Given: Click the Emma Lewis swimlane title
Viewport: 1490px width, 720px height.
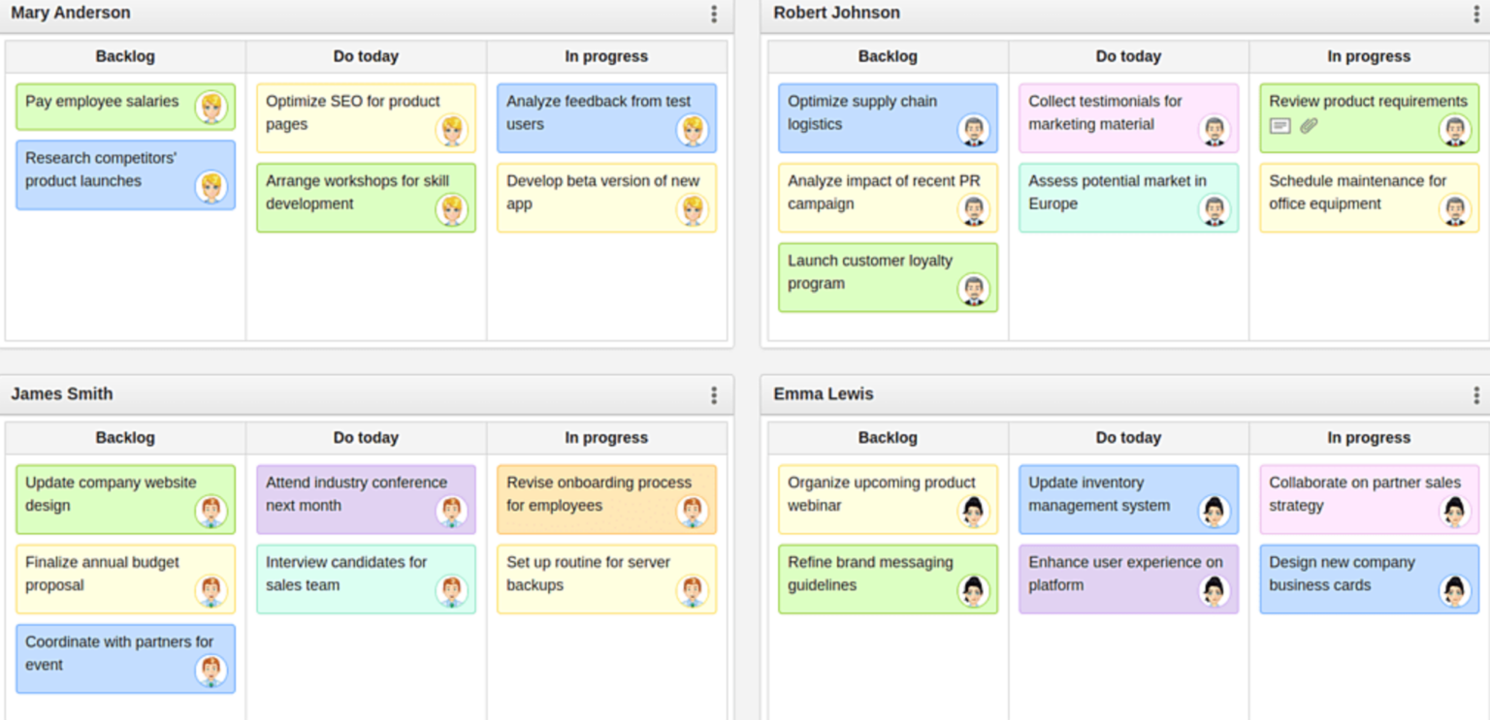Looking at the screenshot, I should 823,394.
